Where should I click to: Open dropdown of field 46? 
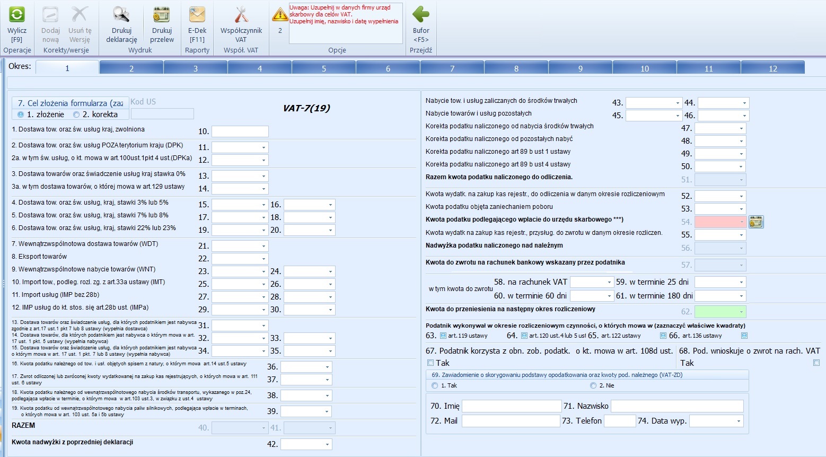(744, 116)
